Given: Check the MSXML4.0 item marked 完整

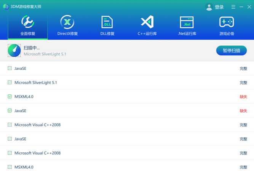Looking at the screenshot, I should pyautogui.click(x=10, y=167).
